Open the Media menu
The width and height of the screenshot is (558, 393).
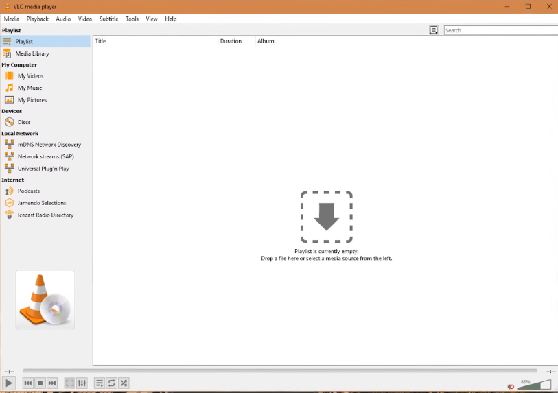pyautogui.click(x=12, y=19)
